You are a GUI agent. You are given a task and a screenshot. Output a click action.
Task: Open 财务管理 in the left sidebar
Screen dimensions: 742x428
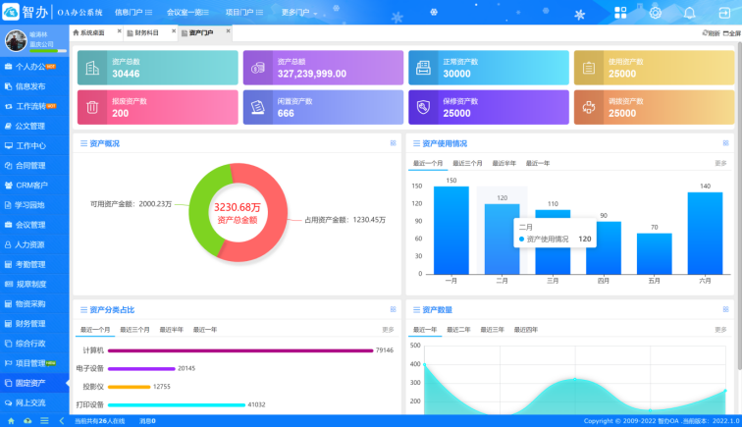(x=30, y=323)
